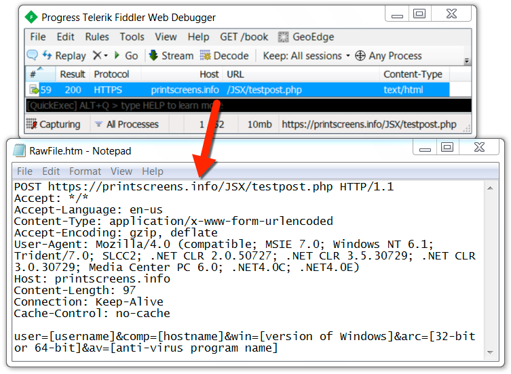
Task: Click the Cache-Control: no-cache line
Action: pyautogui.click(x=92, y=314)
